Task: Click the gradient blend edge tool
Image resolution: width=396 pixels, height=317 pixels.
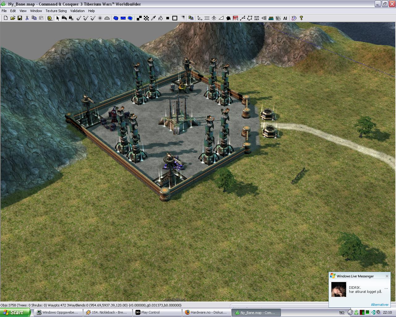Action: click(183, 18)
